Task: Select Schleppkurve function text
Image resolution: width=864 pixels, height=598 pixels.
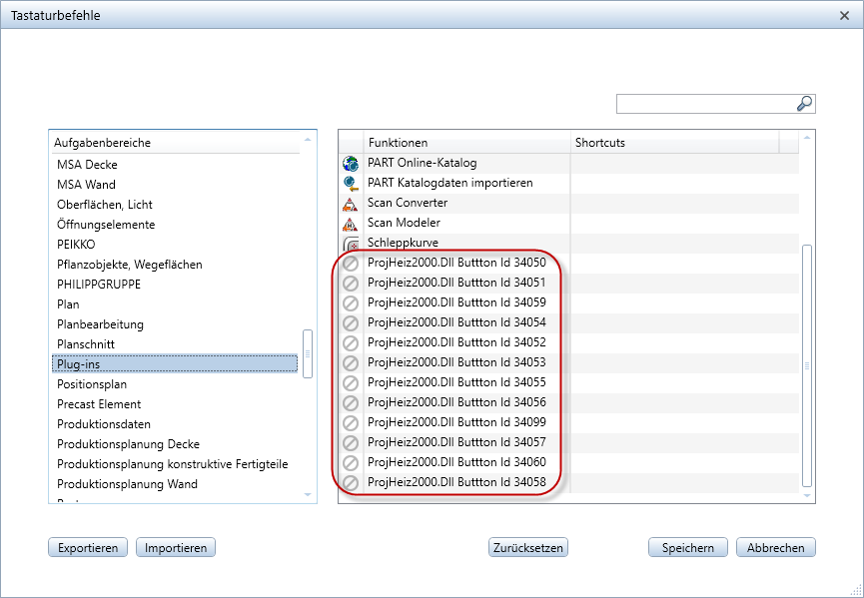Action: click(403, 243)
